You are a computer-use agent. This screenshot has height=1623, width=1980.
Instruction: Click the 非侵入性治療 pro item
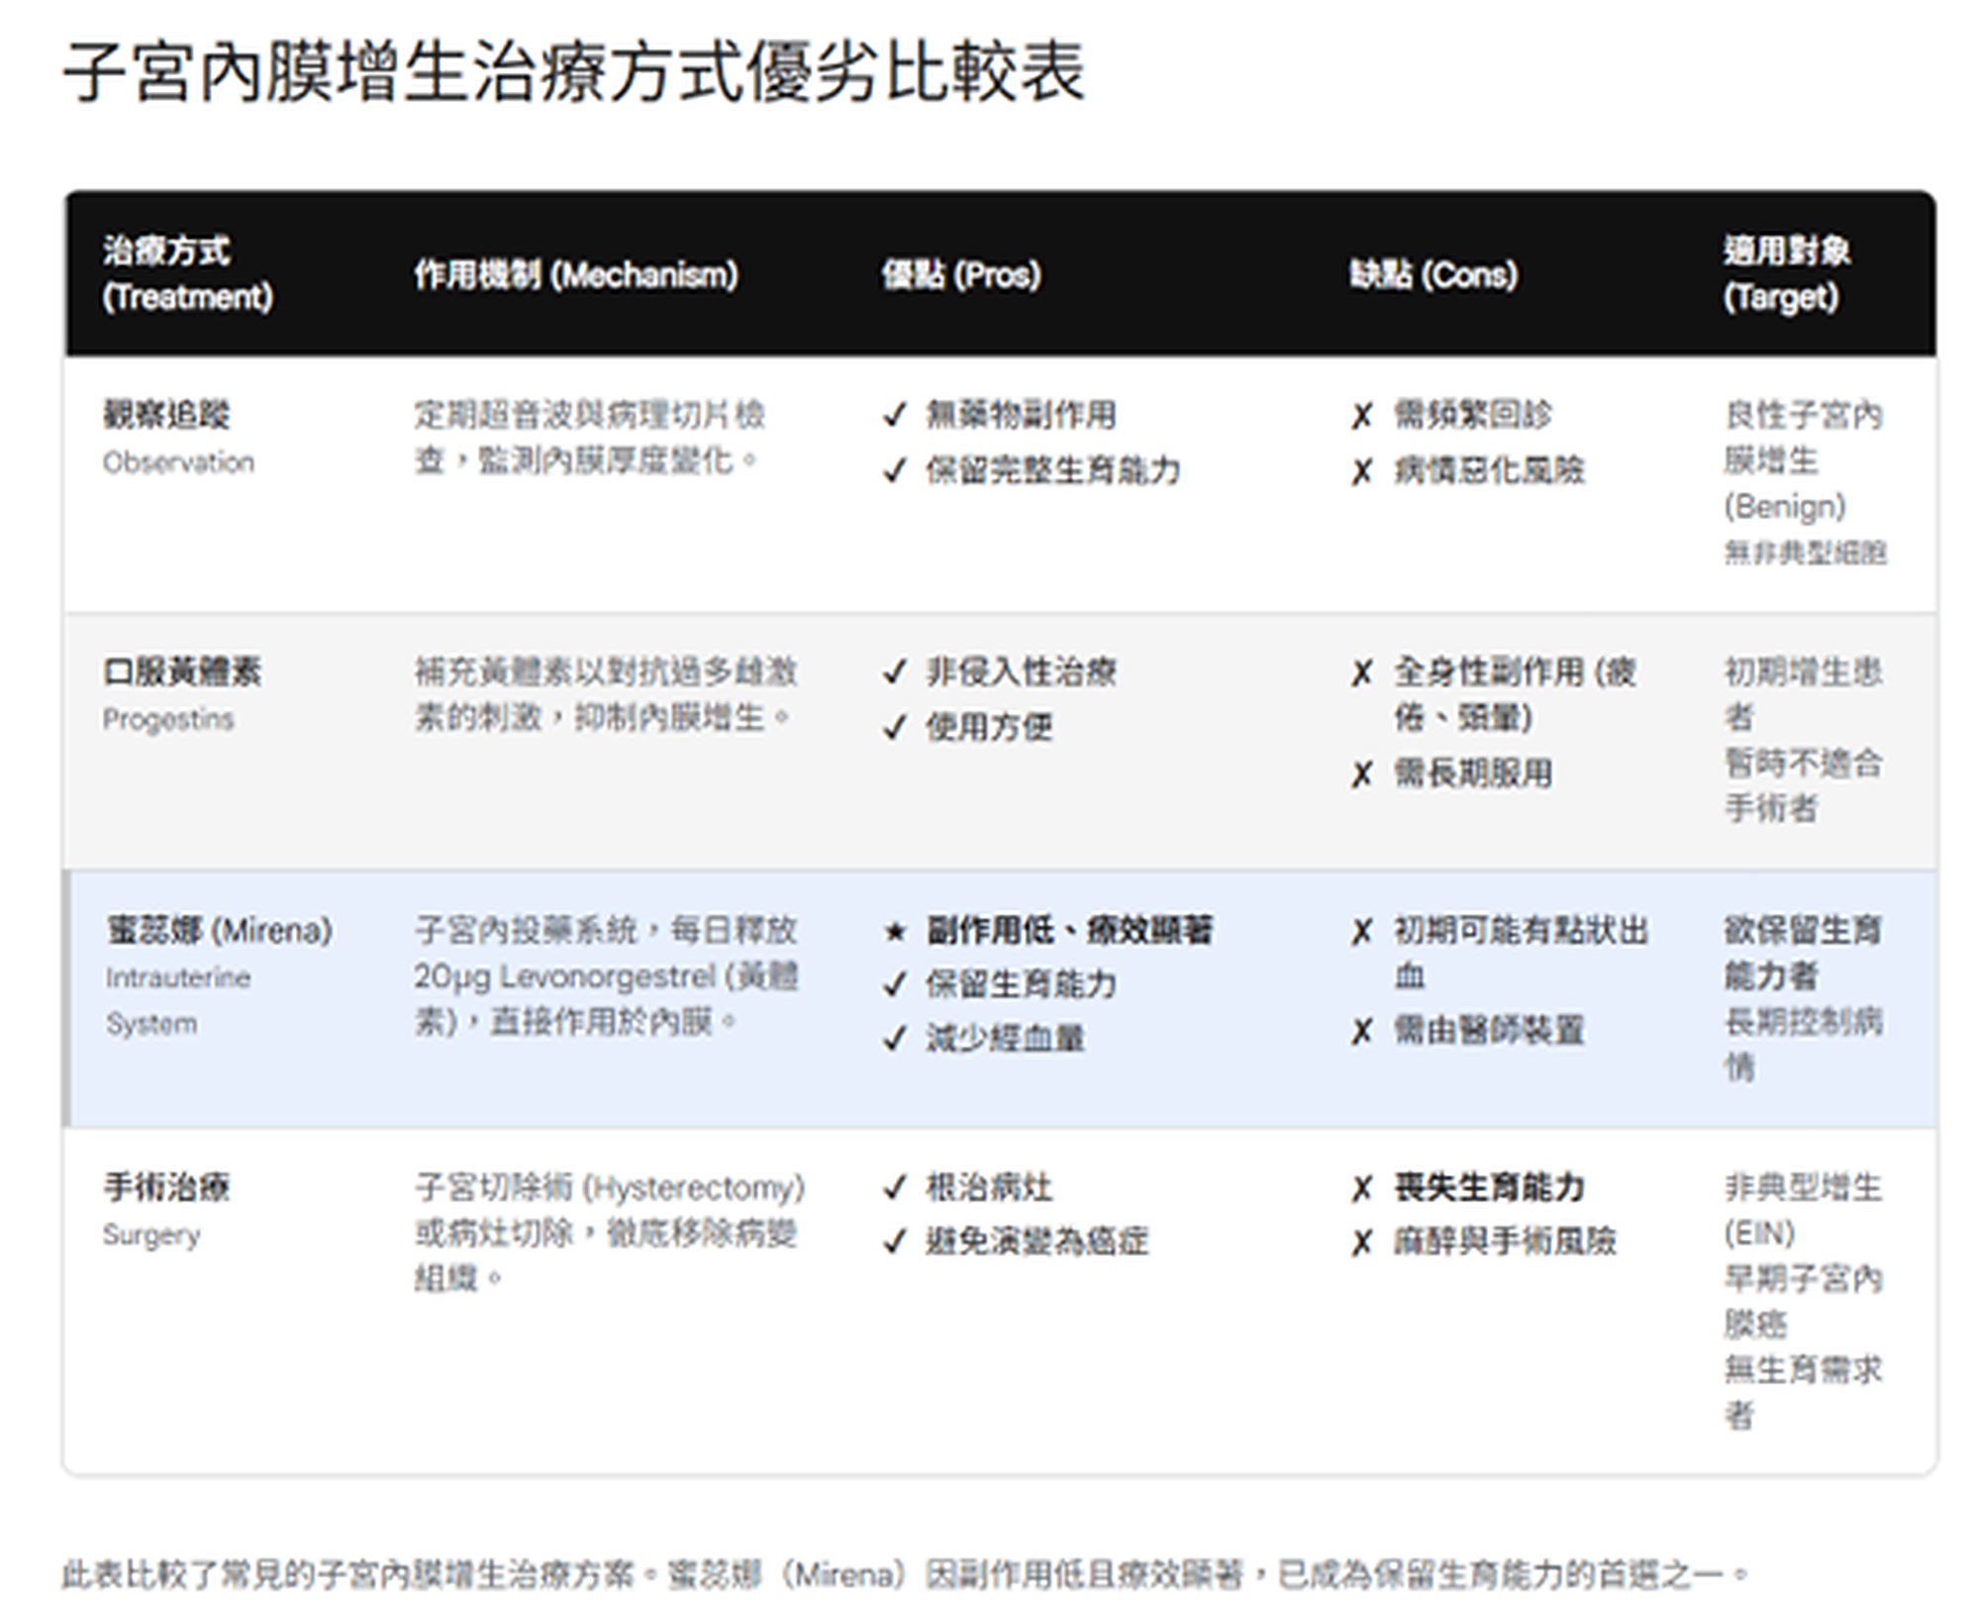point(1021,671)
